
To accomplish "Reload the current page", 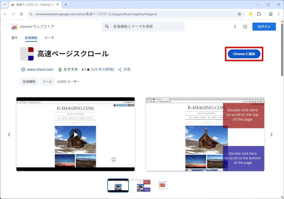I will (x=21, y=14).
